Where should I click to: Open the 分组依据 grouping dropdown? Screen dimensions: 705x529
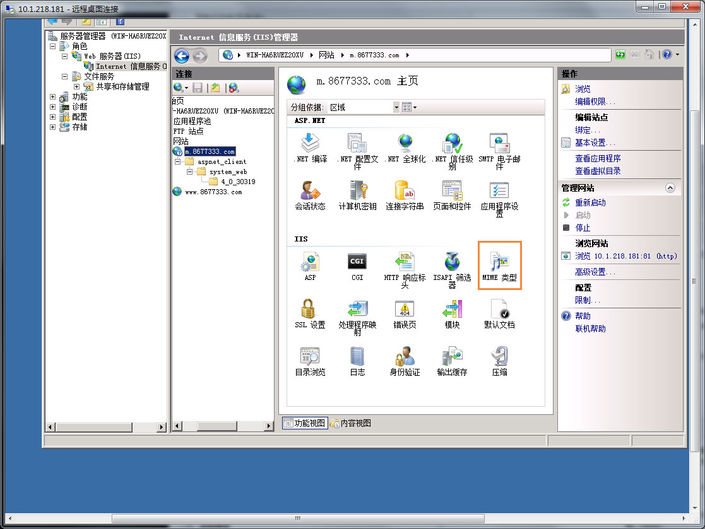click(396, 107)
